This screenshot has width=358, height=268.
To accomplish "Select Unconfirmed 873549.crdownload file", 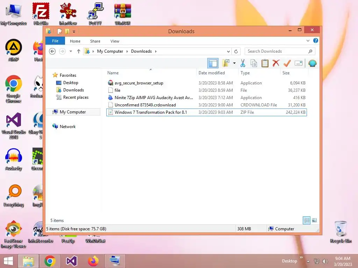I will [206, 105].
